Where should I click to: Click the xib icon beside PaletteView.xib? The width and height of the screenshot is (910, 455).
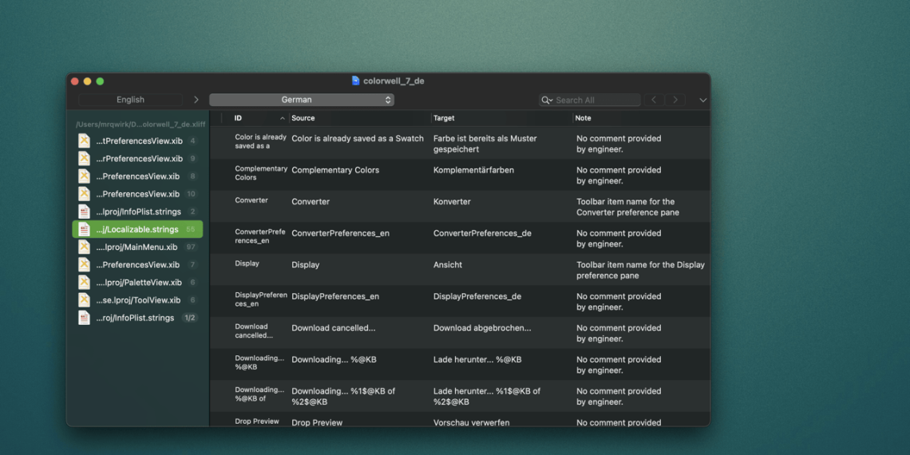[x=84, y=283]
